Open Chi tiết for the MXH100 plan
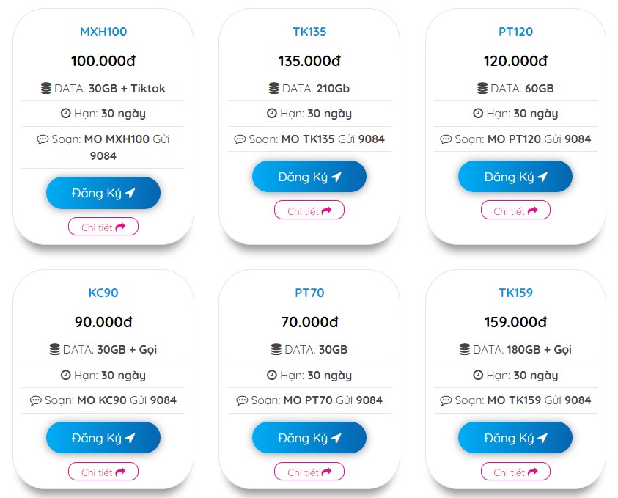This screenshot has height=498, width=618. click(x=103, y=227)
